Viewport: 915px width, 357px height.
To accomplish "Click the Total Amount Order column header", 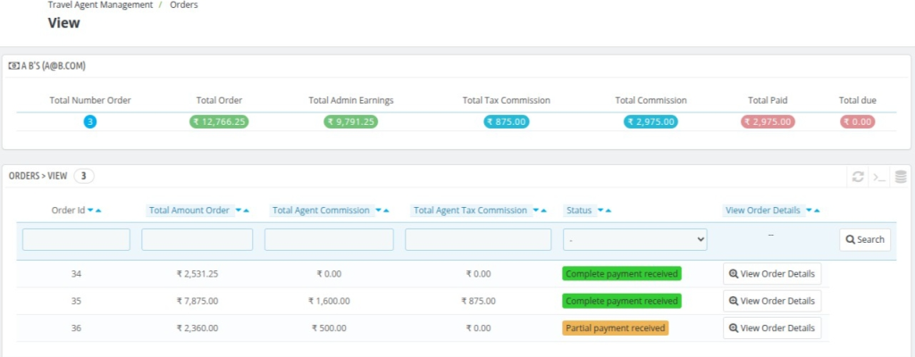I will tap(189, 211).
